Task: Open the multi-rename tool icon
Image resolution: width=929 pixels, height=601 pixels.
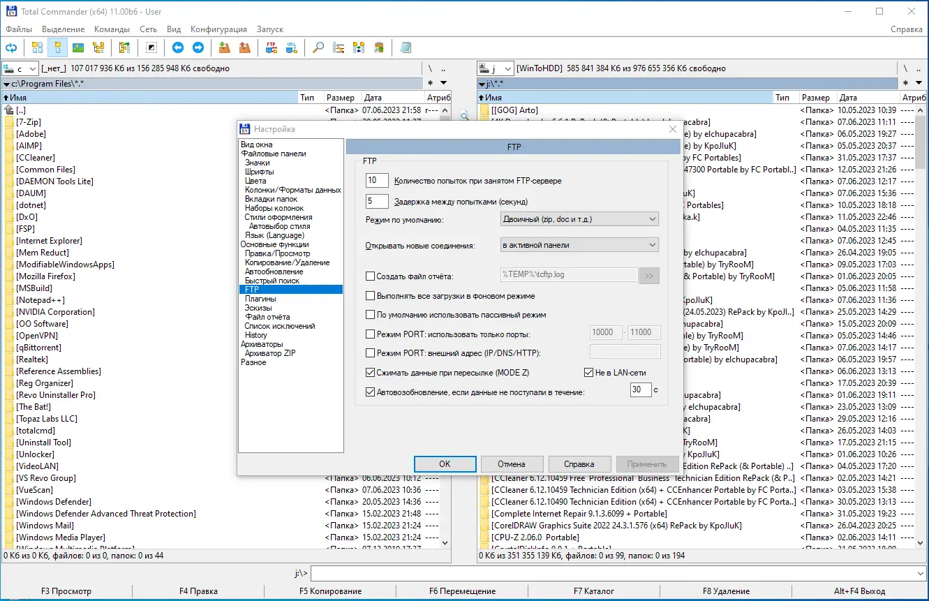Action: click(339, 47)
